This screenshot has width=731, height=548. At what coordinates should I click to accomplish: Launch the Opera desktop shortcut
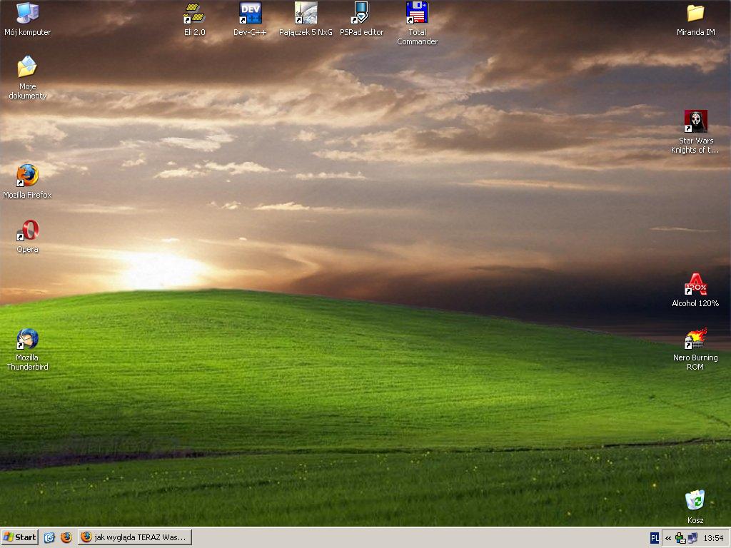[28, 236]
